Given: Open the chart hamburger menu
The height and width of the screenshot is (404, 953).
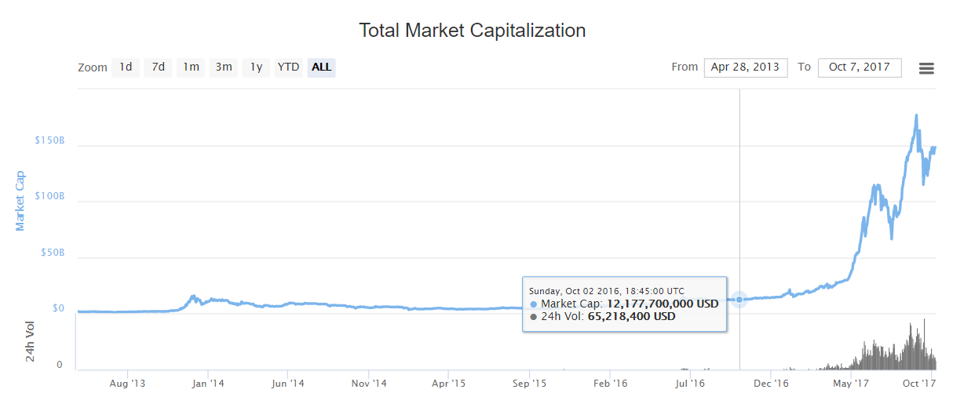Looking at the screenshot, I should [926, 68].
